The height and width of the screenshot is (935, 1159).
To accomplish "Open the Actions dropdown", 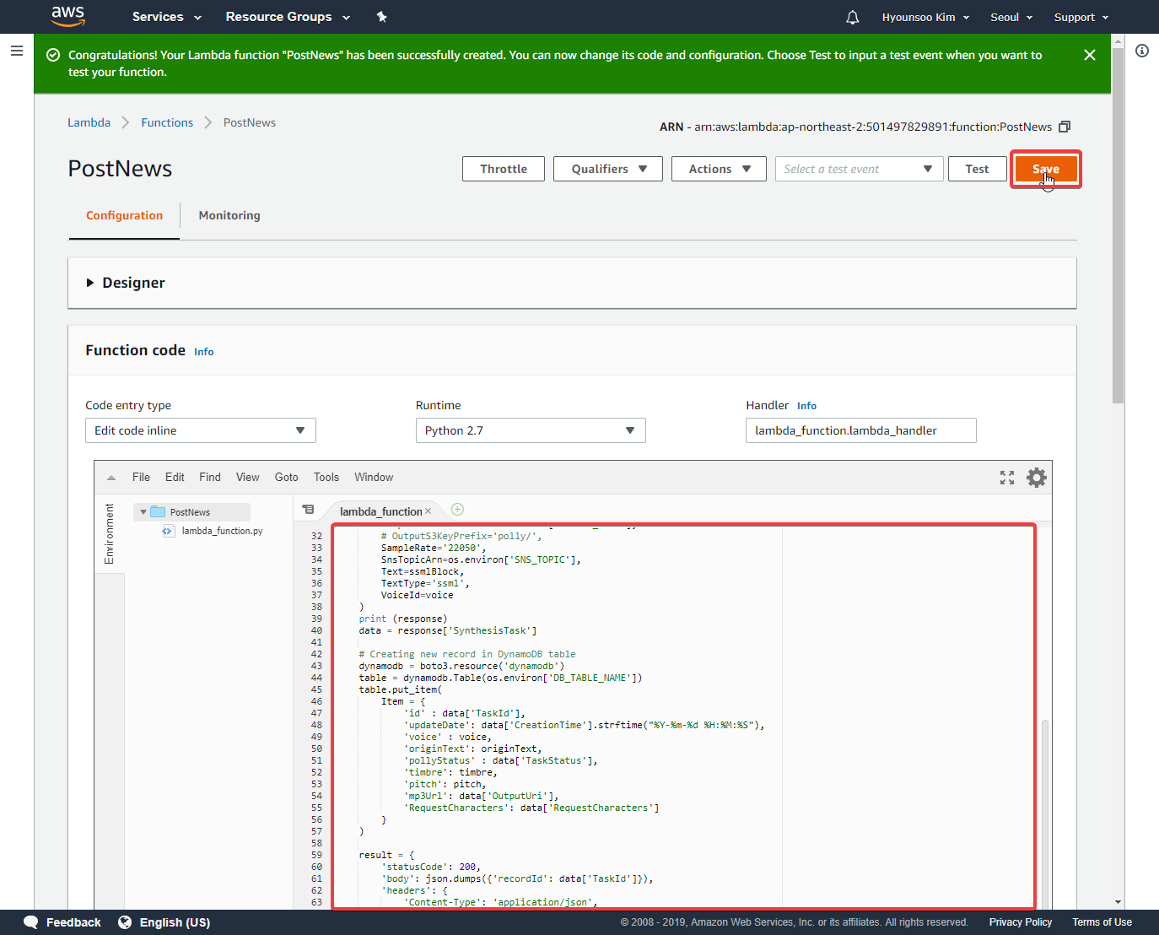I will [719, 169].
